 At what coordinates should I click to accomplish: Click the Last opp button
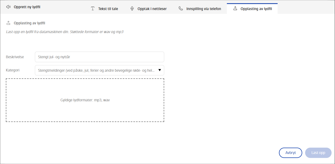(318, 153)
